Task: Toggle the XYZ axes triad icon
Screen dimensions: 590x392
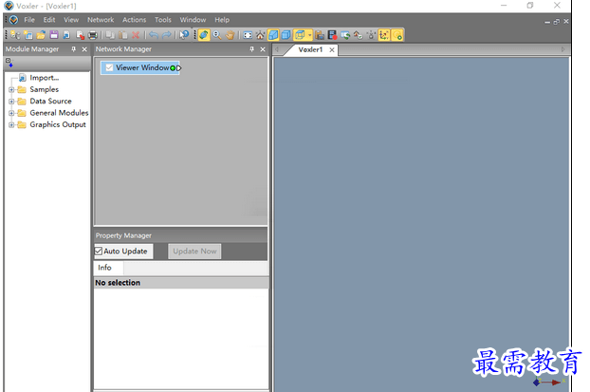Action: pyautogui.click(x=384, y=35)
